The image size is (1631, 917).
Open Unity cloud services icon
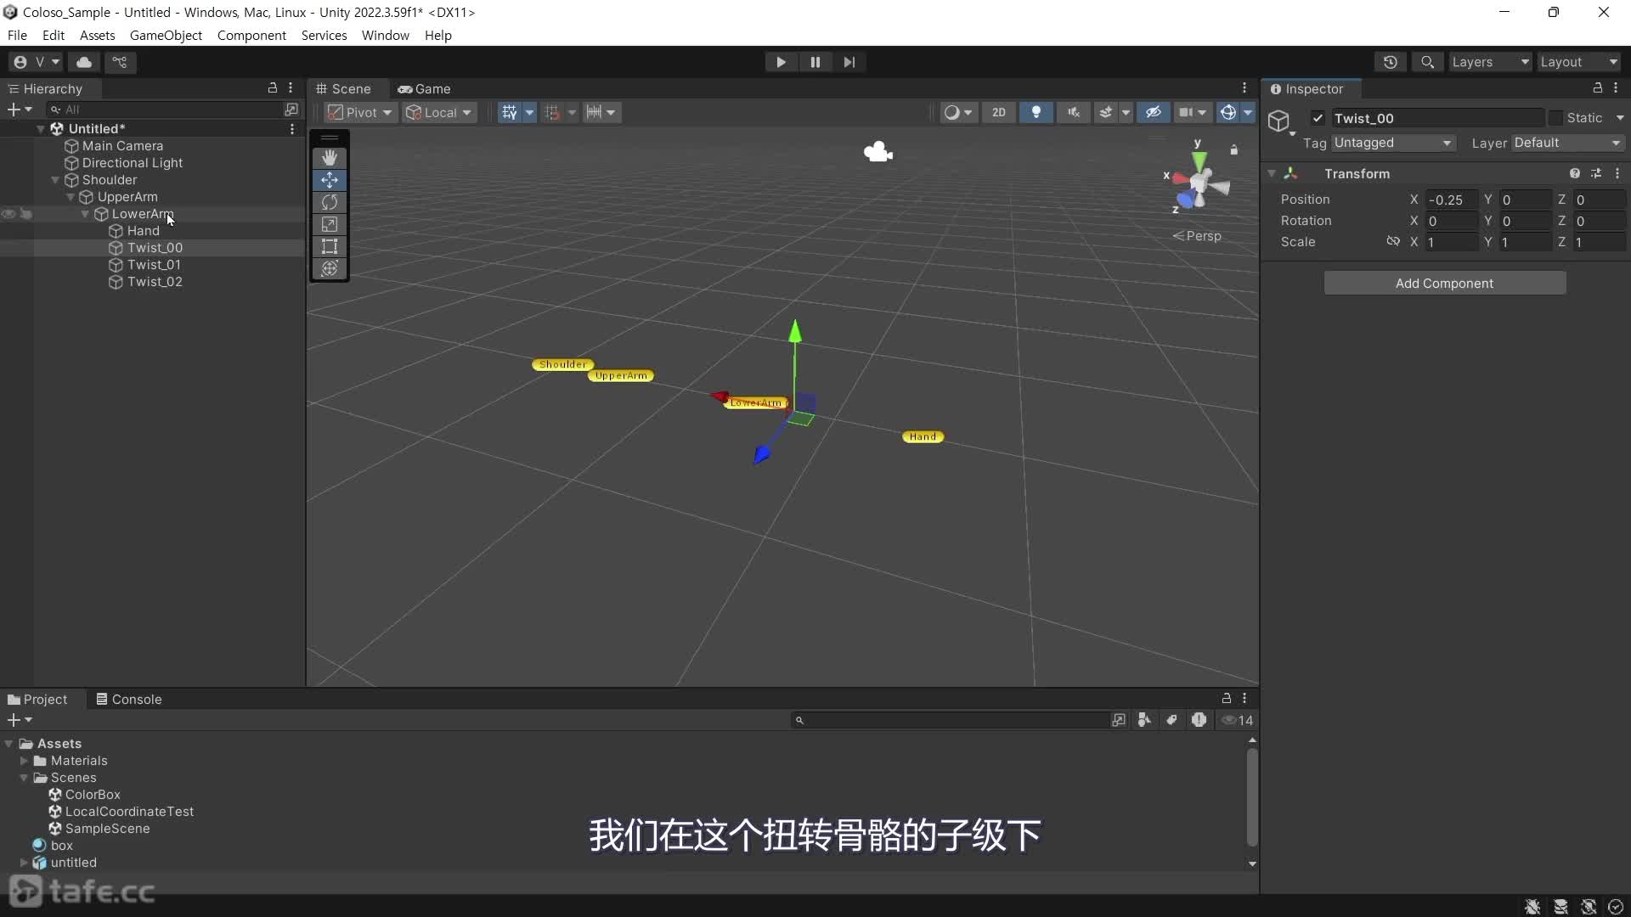click(x=84, y=62)
